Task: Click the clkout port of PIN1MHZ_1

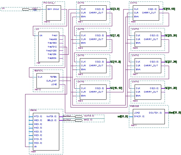Action: [56, 9]
